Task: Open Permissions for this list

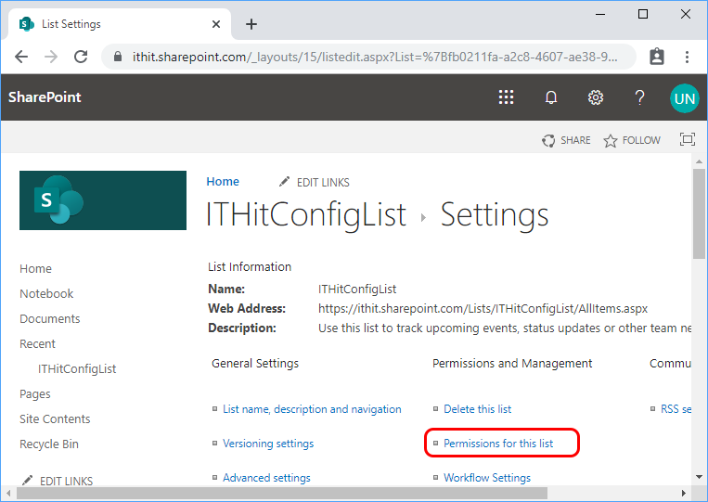Action: 498,444
